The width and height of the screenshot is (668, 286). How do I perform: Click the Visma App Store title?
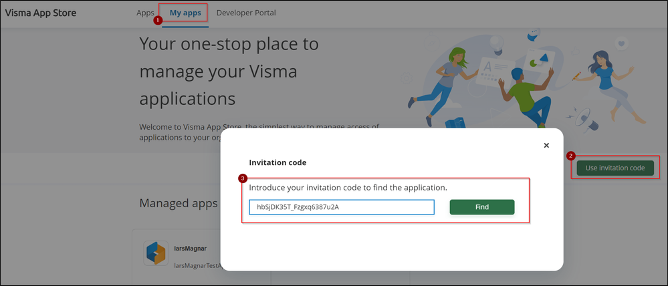click(41, 13)
